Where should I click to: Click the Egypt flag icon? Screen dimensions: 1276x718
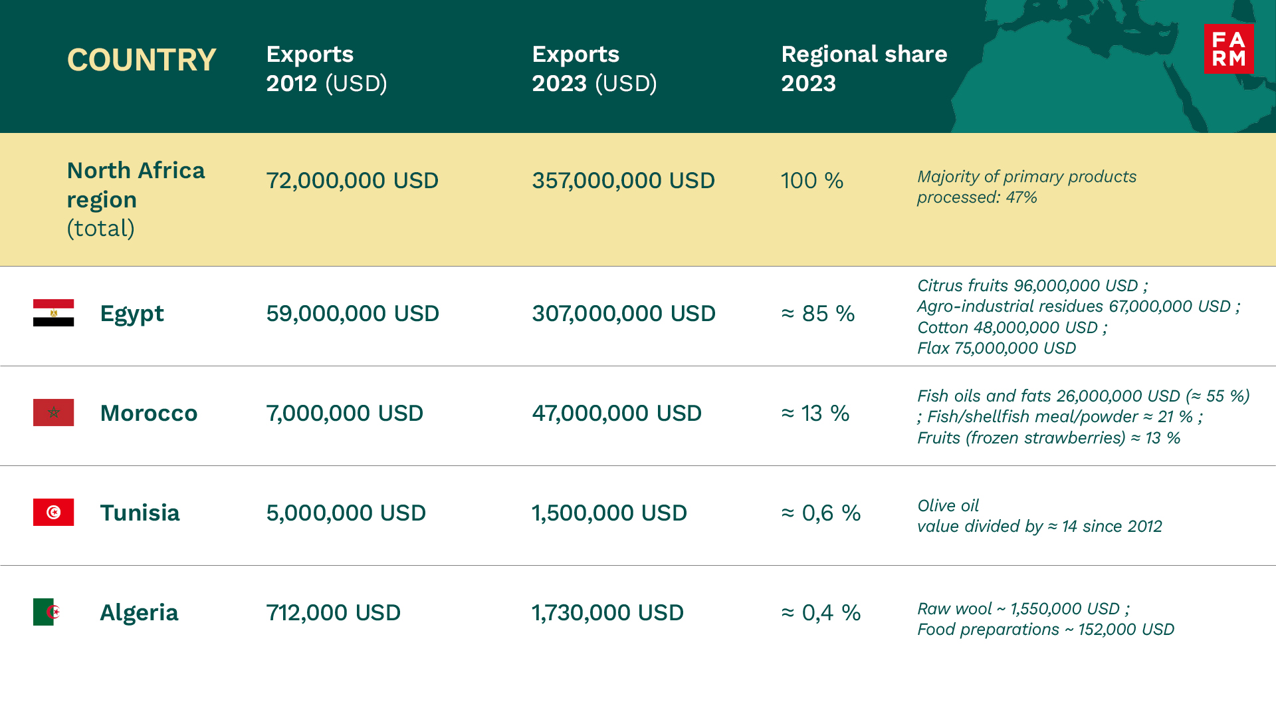53,312
